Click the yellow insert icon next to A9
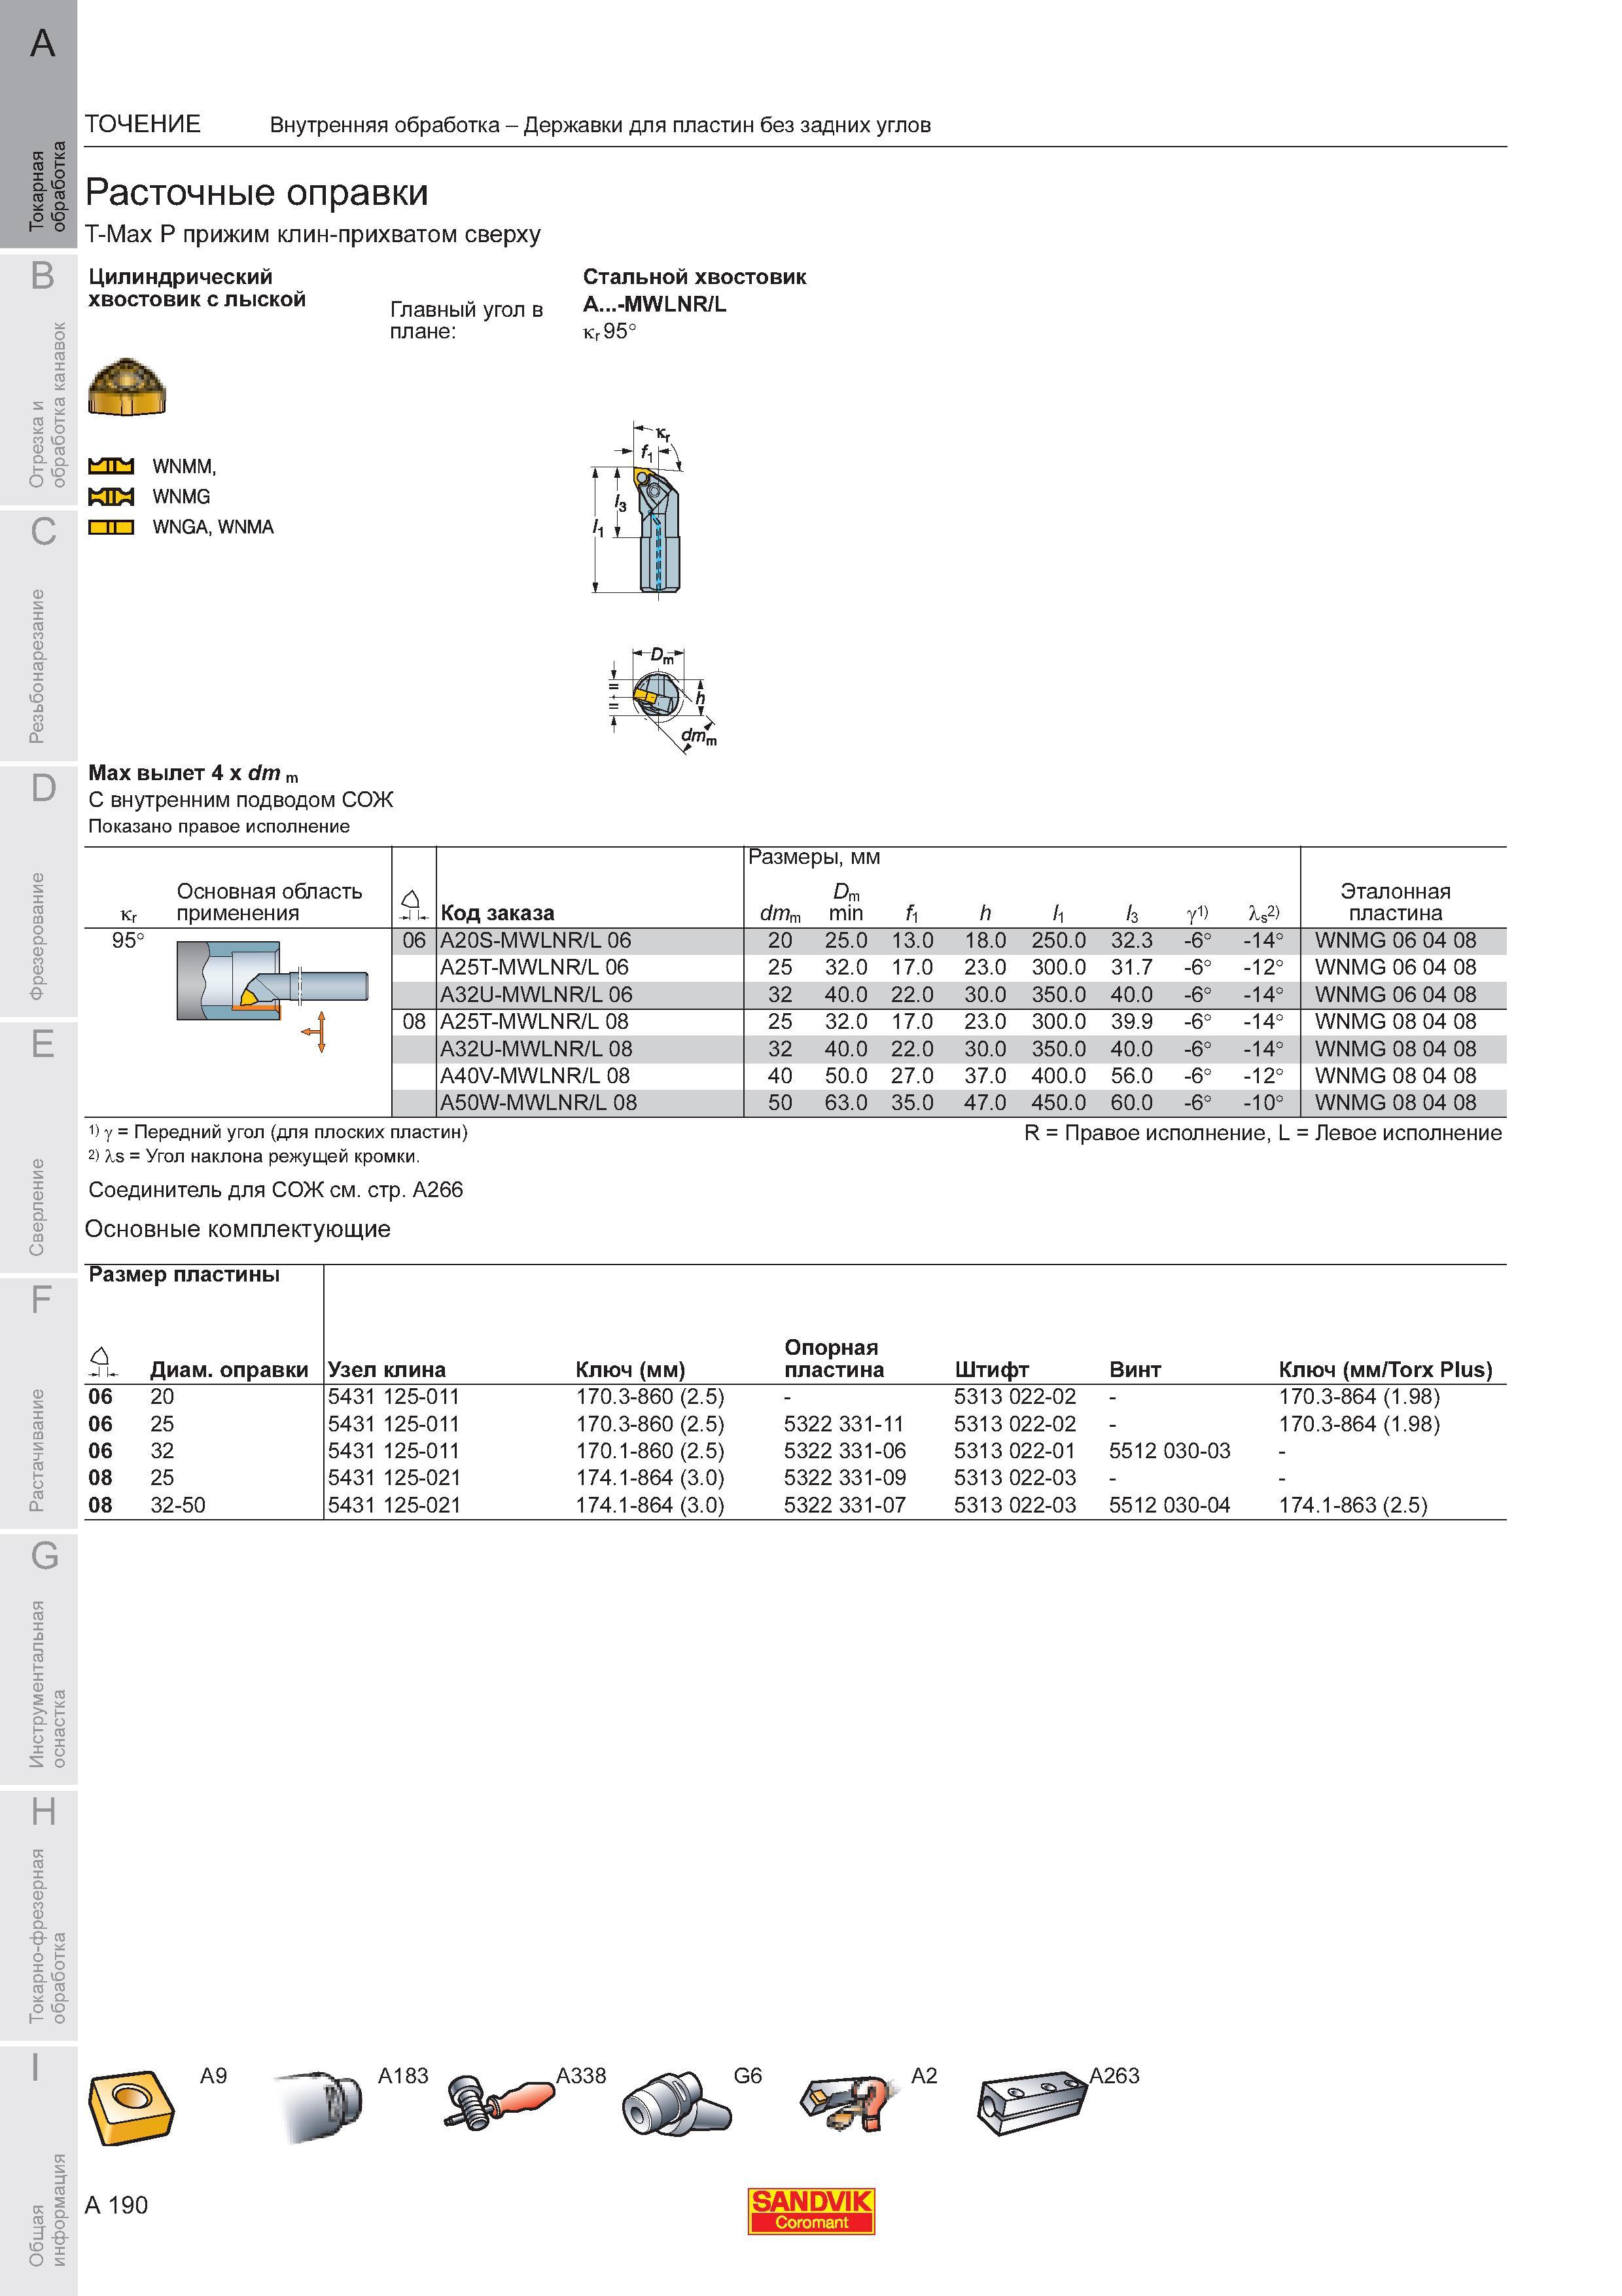Viewport: 1622px width, 2296px height. (131, 2109)
